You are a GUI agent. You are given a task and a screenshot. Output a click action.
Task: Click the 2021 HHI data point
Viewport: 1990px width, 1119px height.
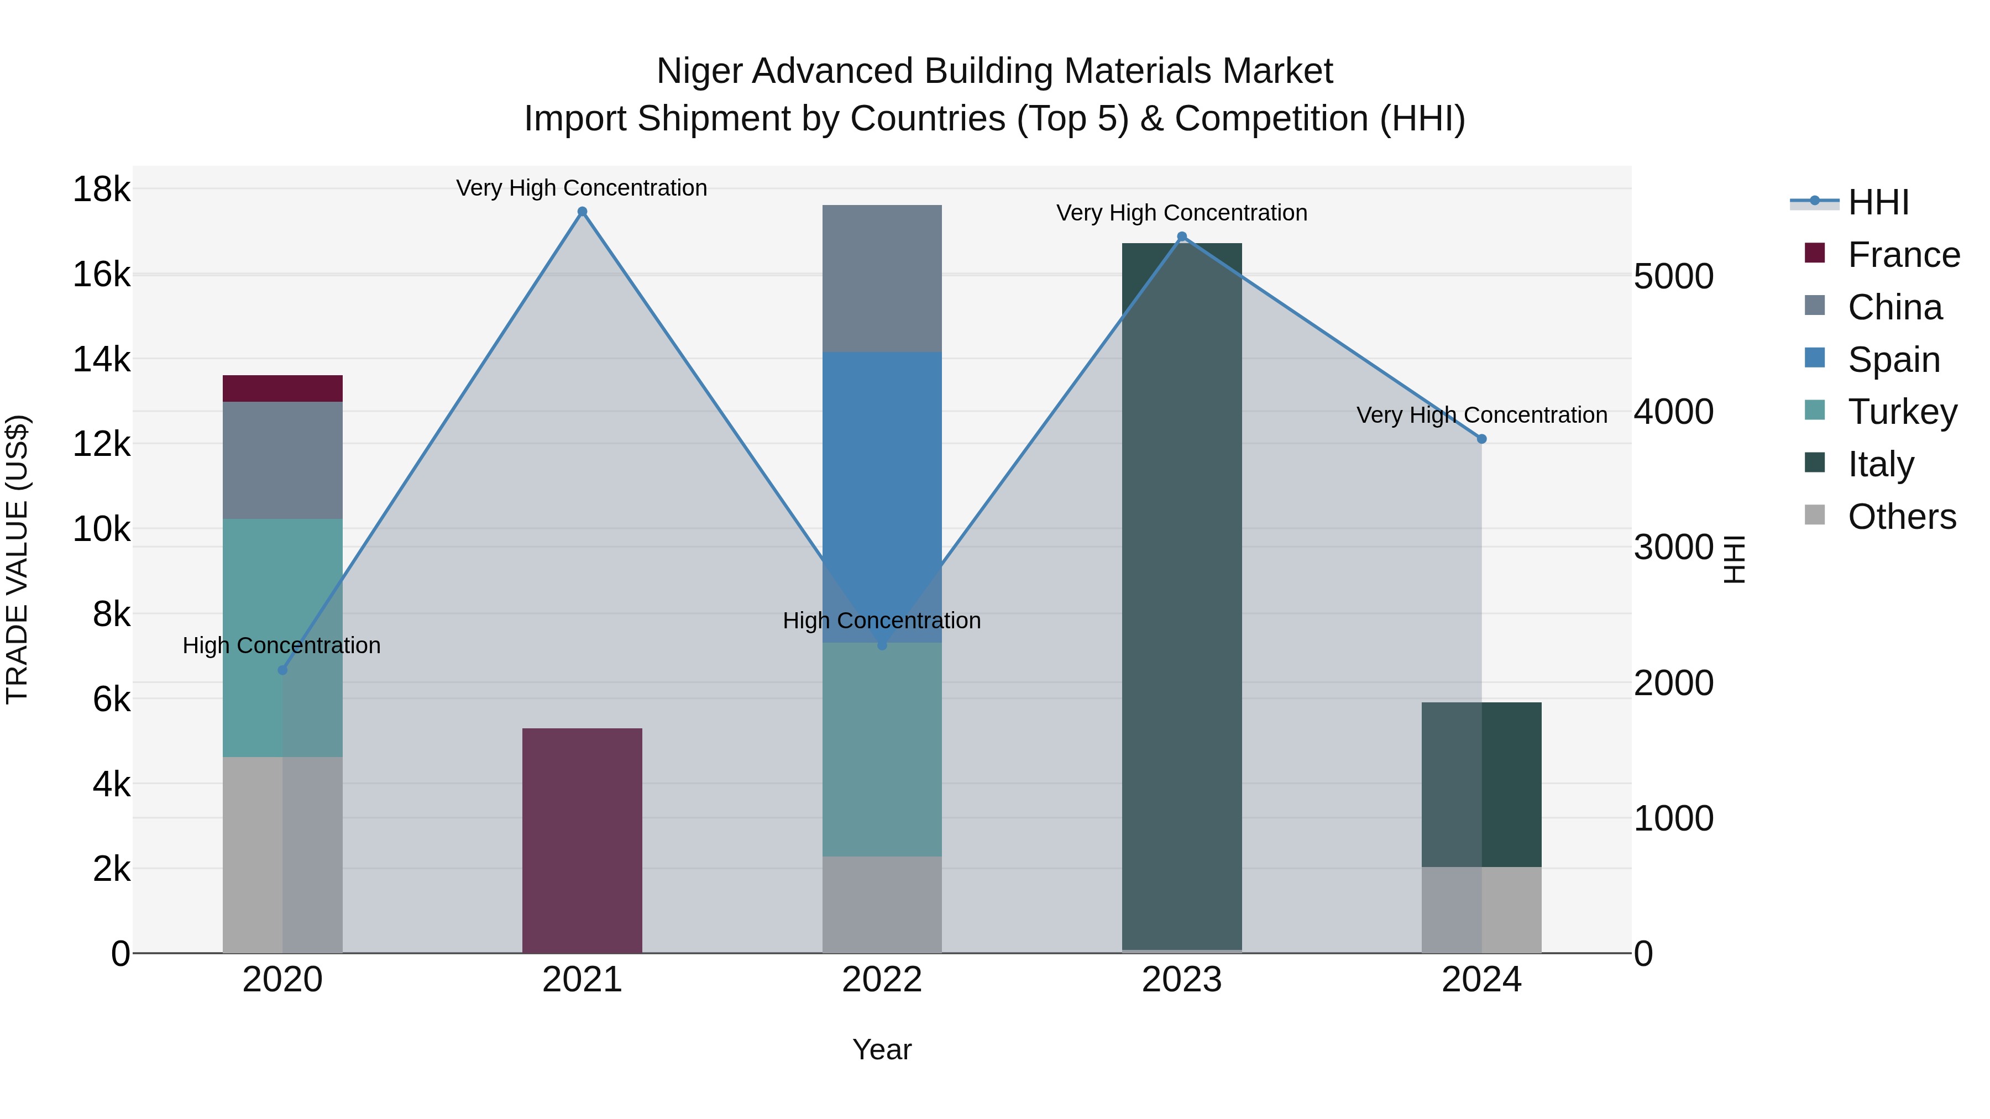coord(583,212)
